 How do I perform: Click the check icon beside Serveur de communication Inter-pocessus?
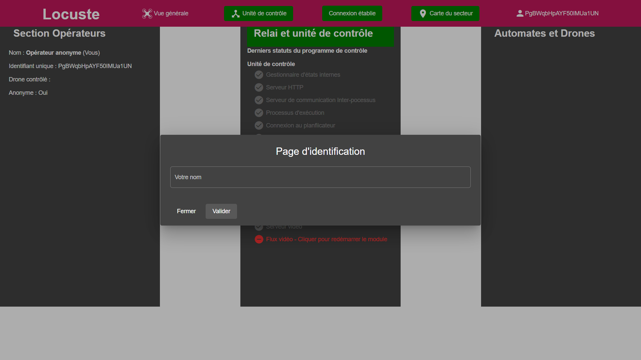259,100
